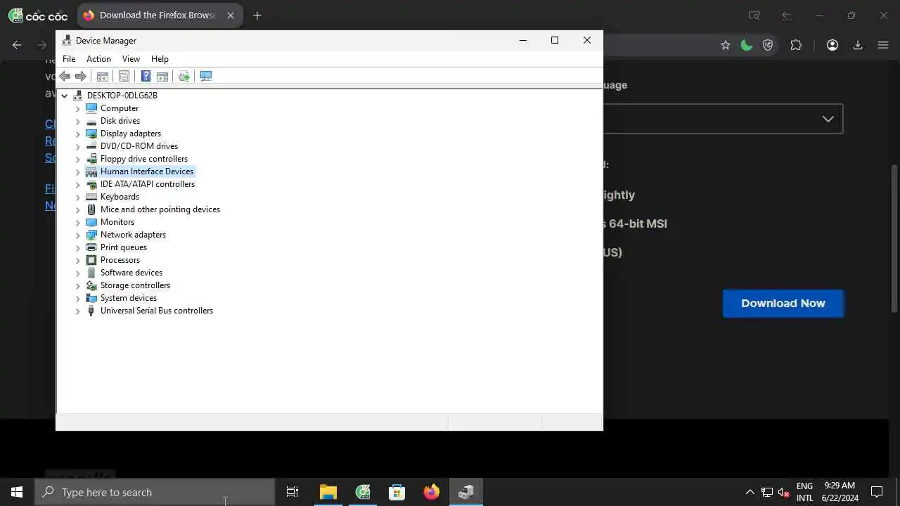The height and width of the screenshot is (506, 900).
Task: Select DESKTOP-0DLG62B computer name text
Action: [x=122, y=96]
